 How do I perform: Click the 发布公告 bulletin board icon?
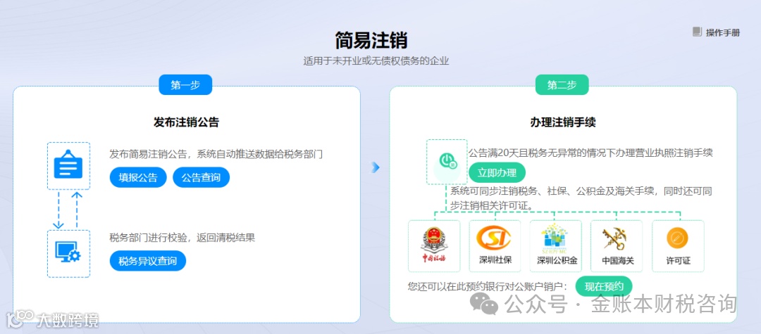(68, 165)
